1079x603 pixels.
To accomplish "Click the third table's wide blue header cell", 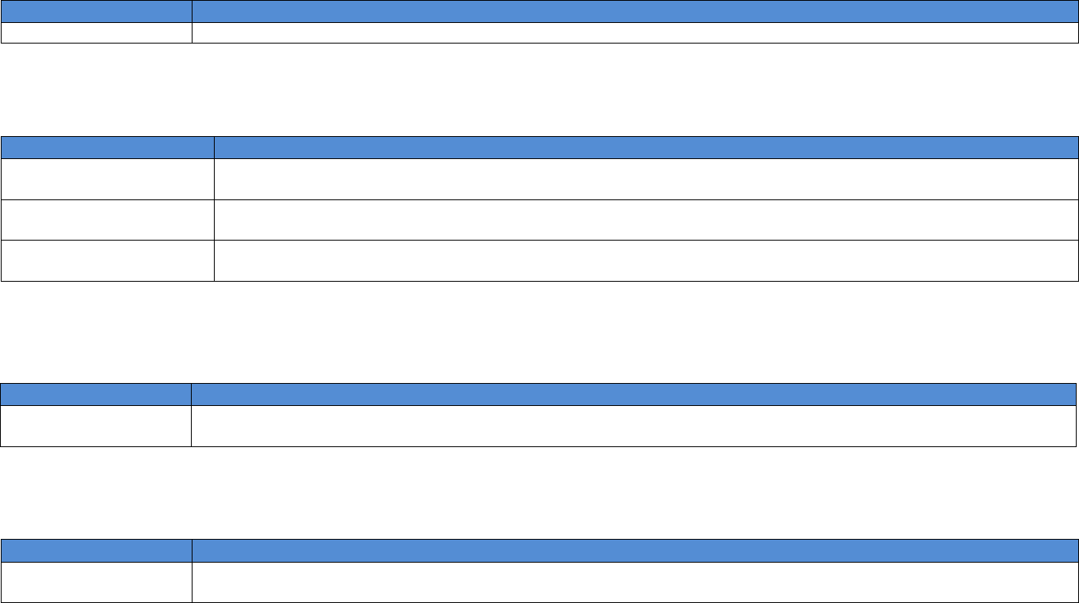I will [634, 394].
